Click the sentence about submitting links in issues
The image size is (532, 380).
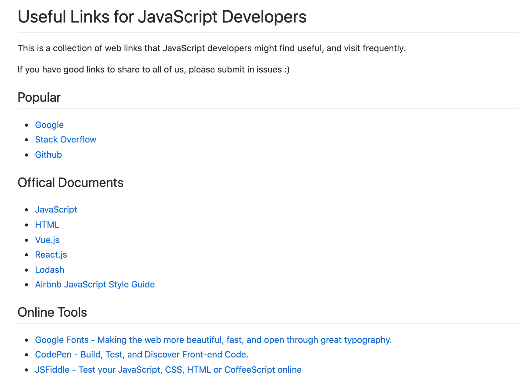pyautogui.click(x=154, y=69)
